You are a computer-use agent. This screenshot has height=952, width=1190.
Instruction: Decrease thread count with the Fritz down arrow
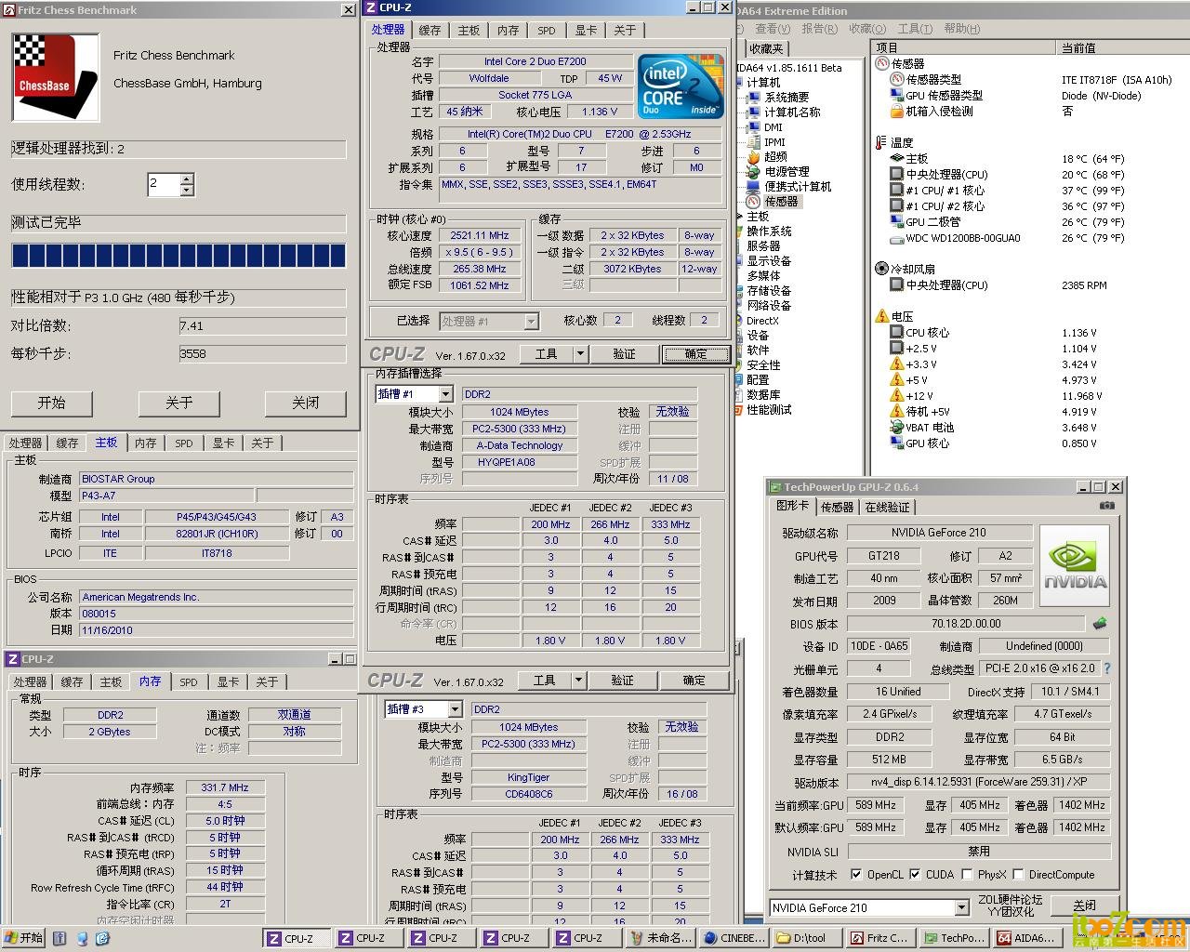[187, 190]
